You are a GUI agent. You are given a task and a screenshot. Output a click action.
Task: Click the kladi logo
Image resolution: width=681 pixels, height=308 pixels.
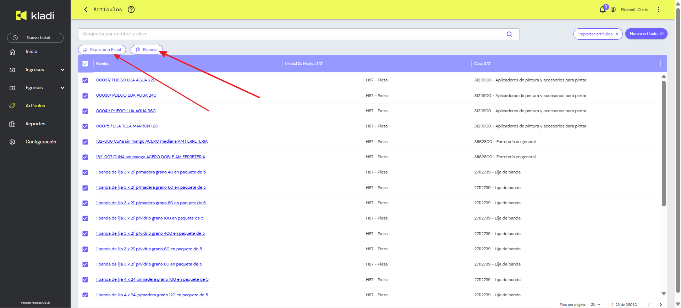(35, 15)
